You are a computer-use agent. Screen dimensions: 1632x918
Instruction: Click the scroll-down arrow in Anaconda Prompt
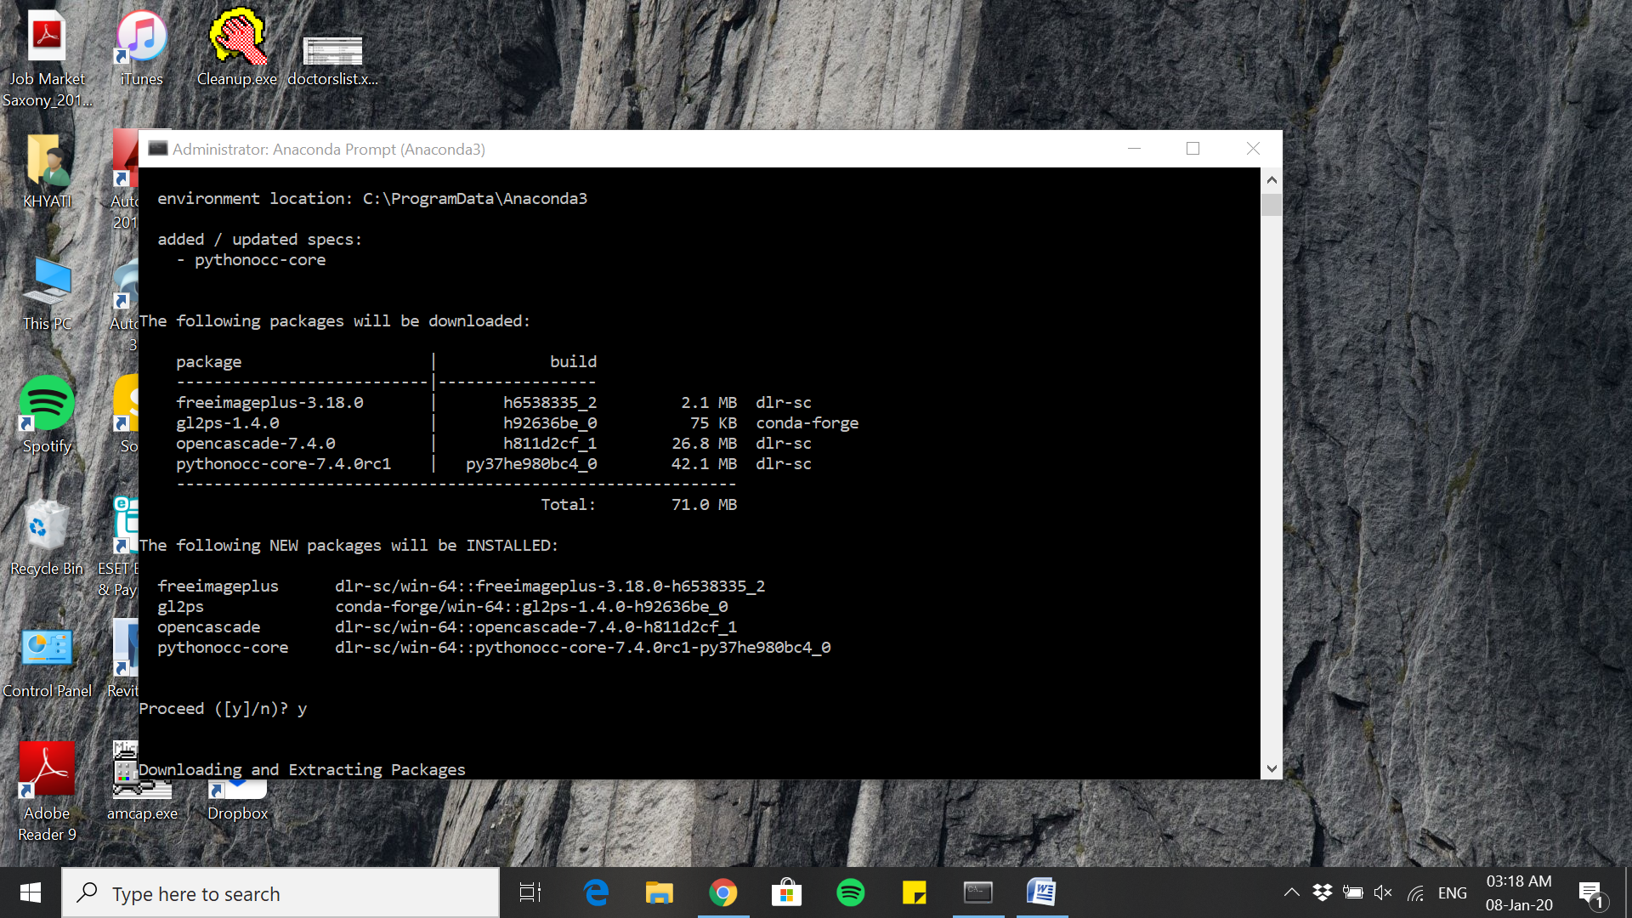point(1272,768)
